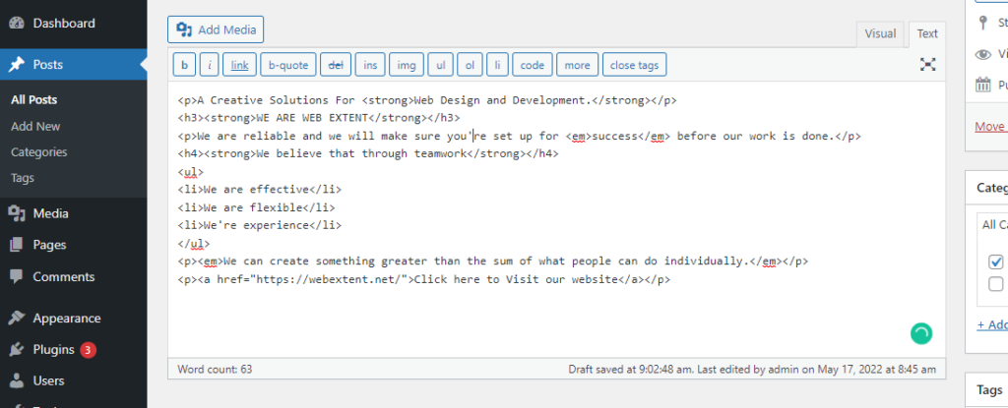Click the Comments bubble icon

[x=17, y=277]
